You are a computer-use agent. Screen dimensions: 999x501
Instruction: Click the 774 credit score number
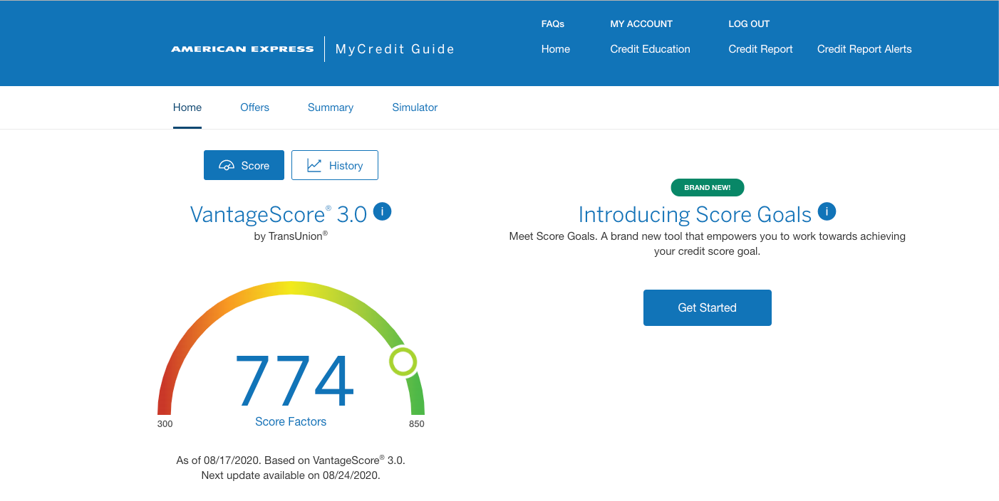[x=294, y=381]
